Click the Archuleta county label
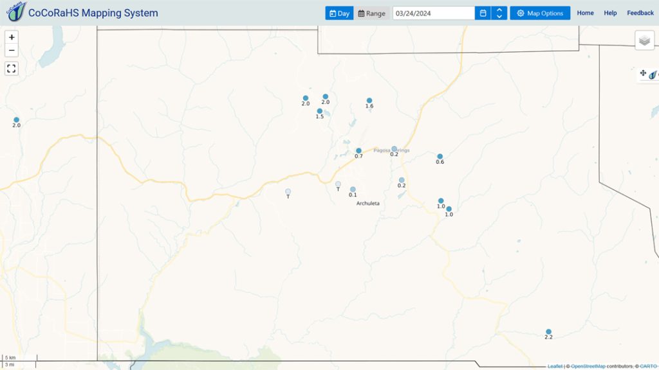 click(x=367, y=204)
